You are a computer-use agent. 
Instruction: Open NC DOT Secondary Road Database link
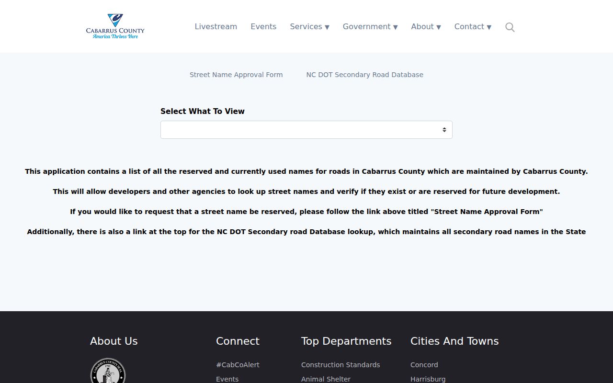365,75
